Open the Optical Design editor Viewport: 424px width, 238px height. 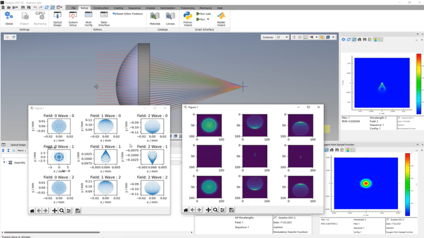click(57, 19)
